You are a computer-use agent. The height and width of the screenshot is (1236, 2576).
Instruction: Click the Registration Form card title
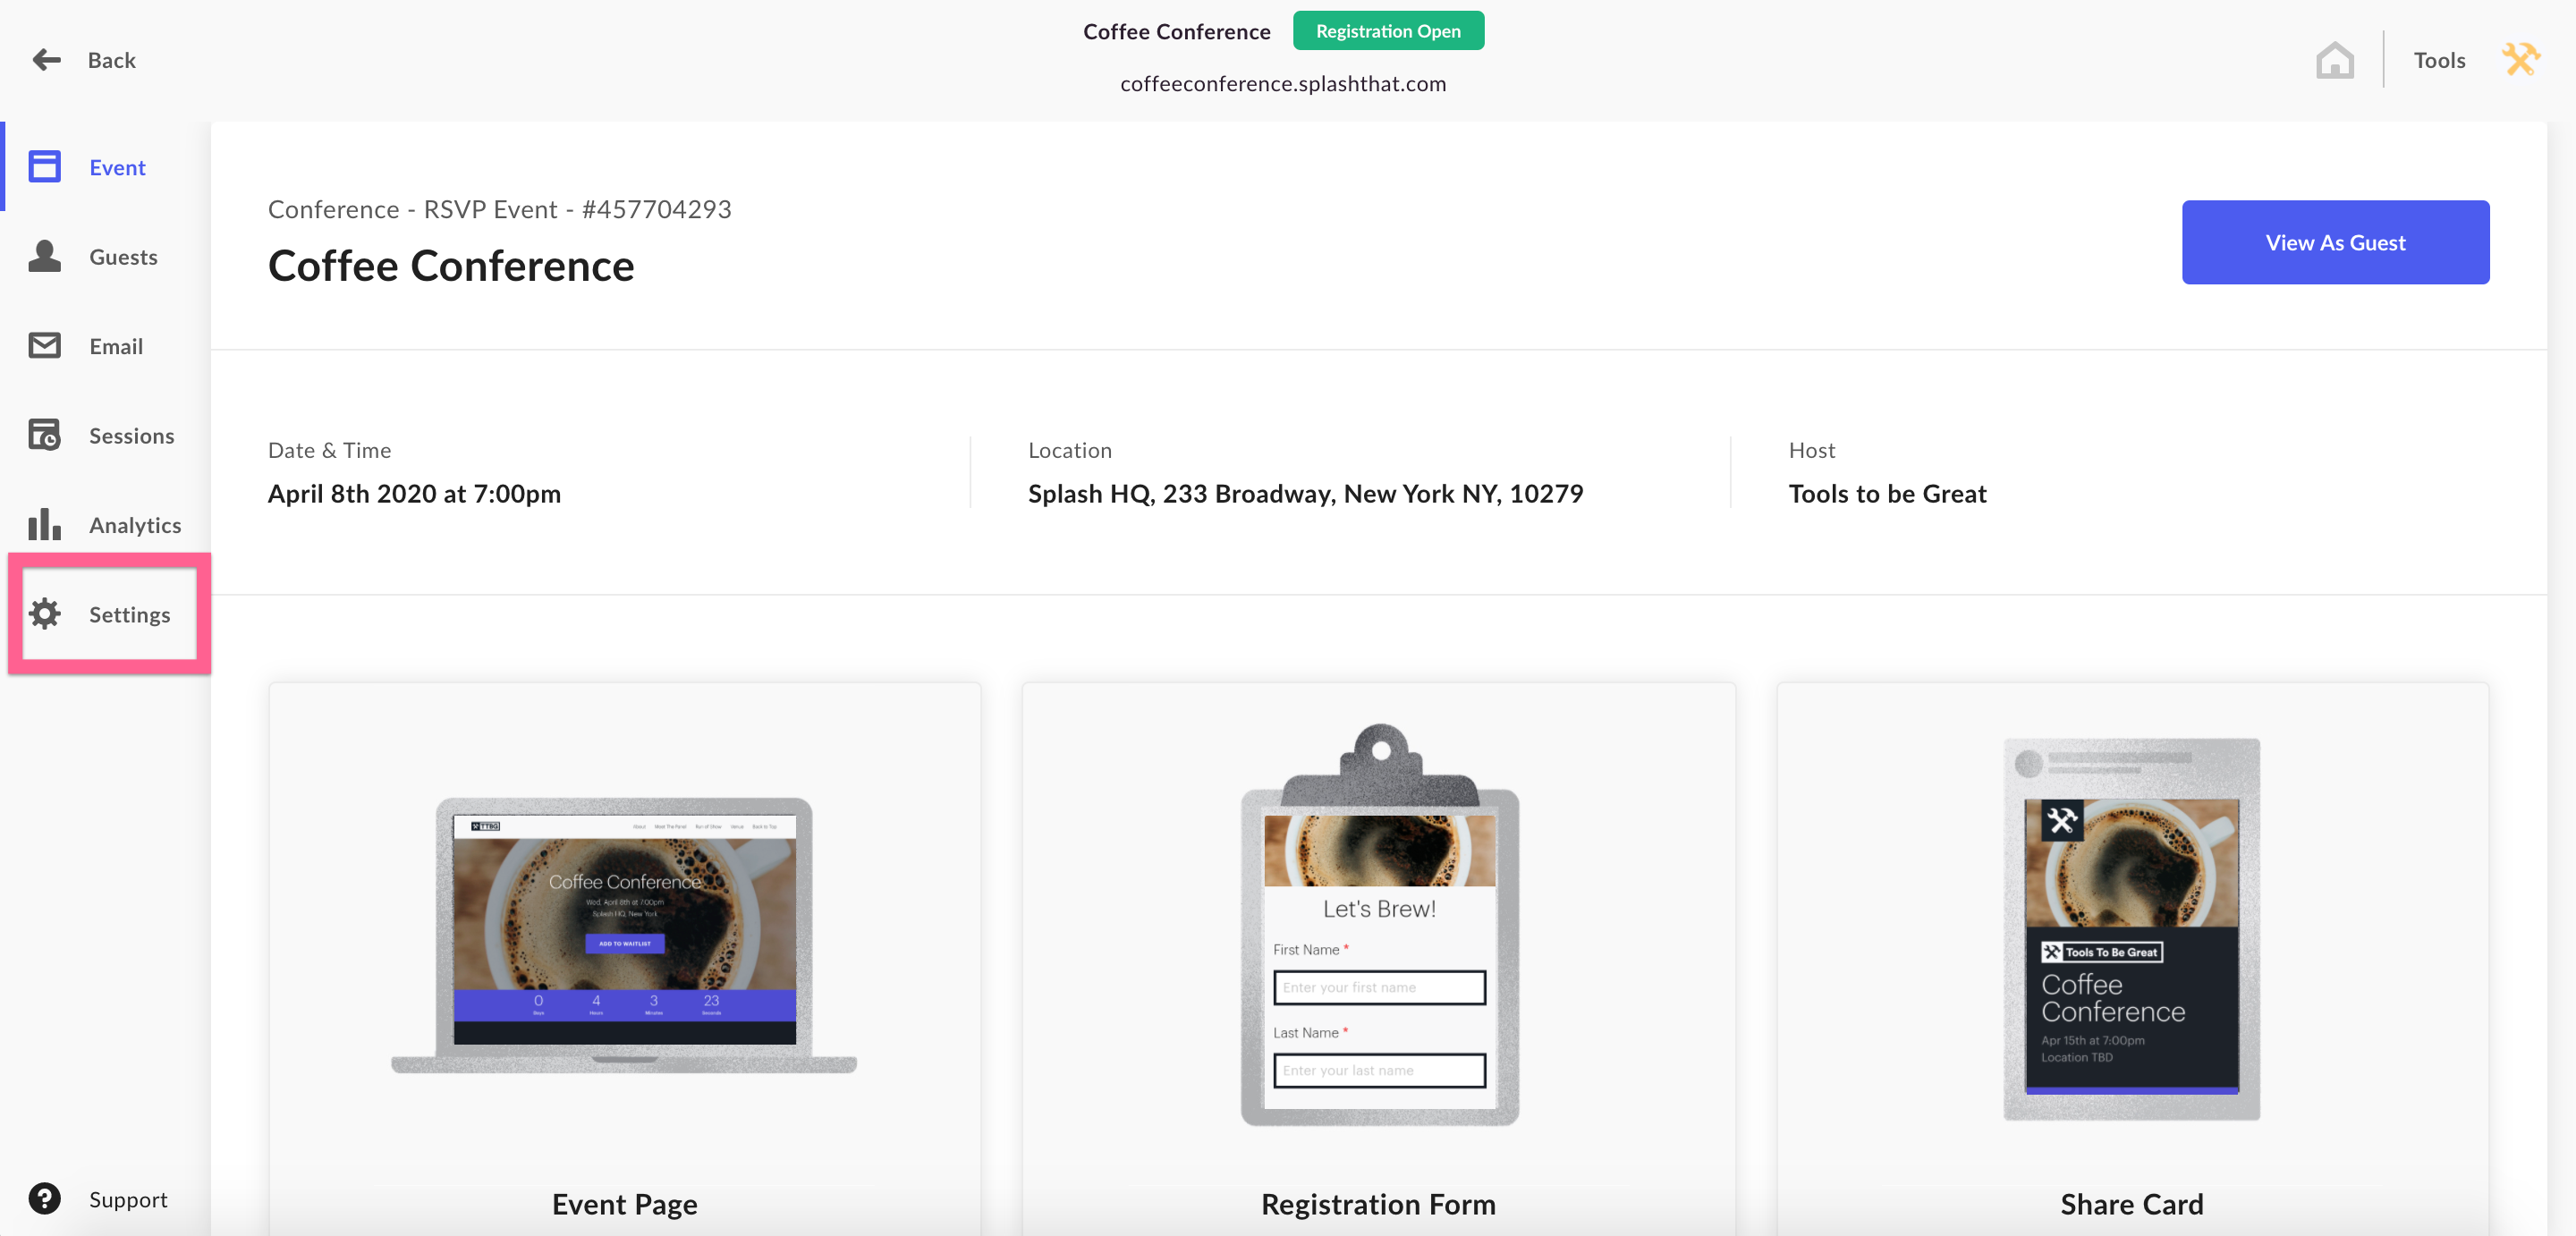coord(1378,1204)
